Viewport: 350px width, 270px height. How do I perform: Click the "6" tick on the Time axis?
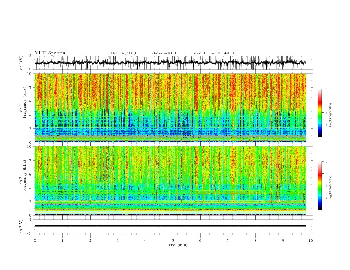pos(200,240)
